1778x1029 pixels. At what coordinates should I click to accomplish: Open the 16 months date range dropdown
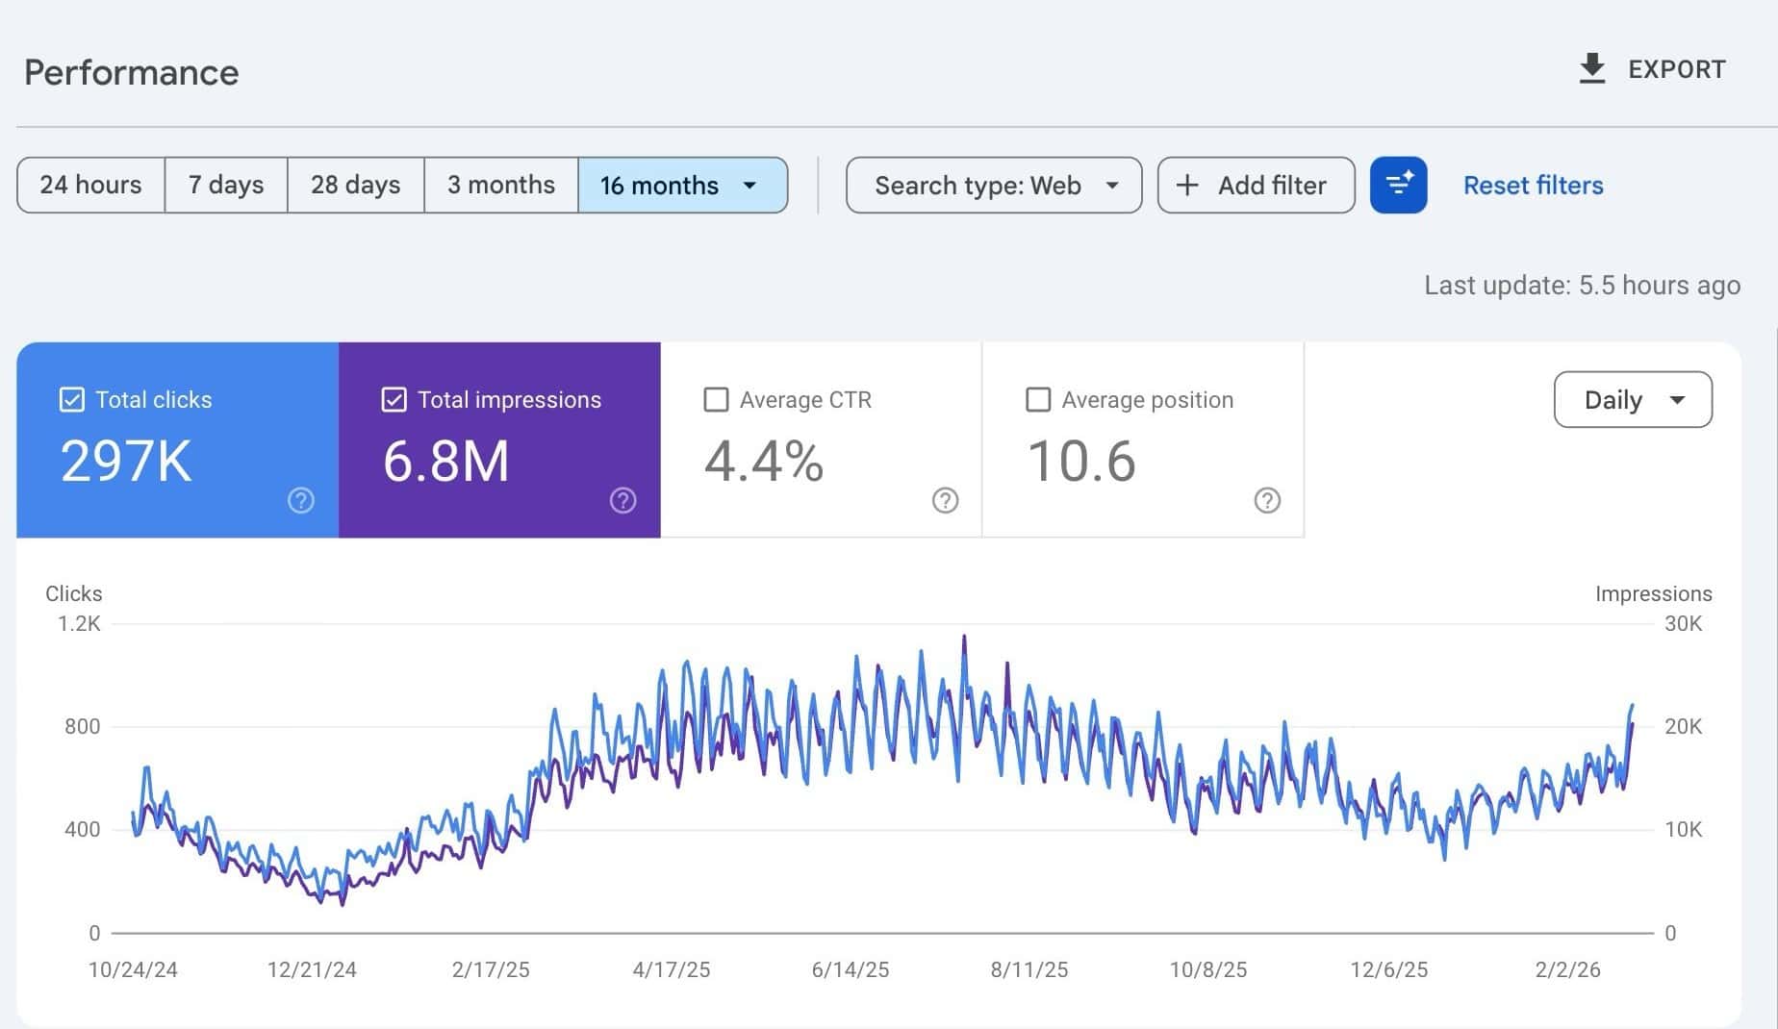(x=682, y=185)
